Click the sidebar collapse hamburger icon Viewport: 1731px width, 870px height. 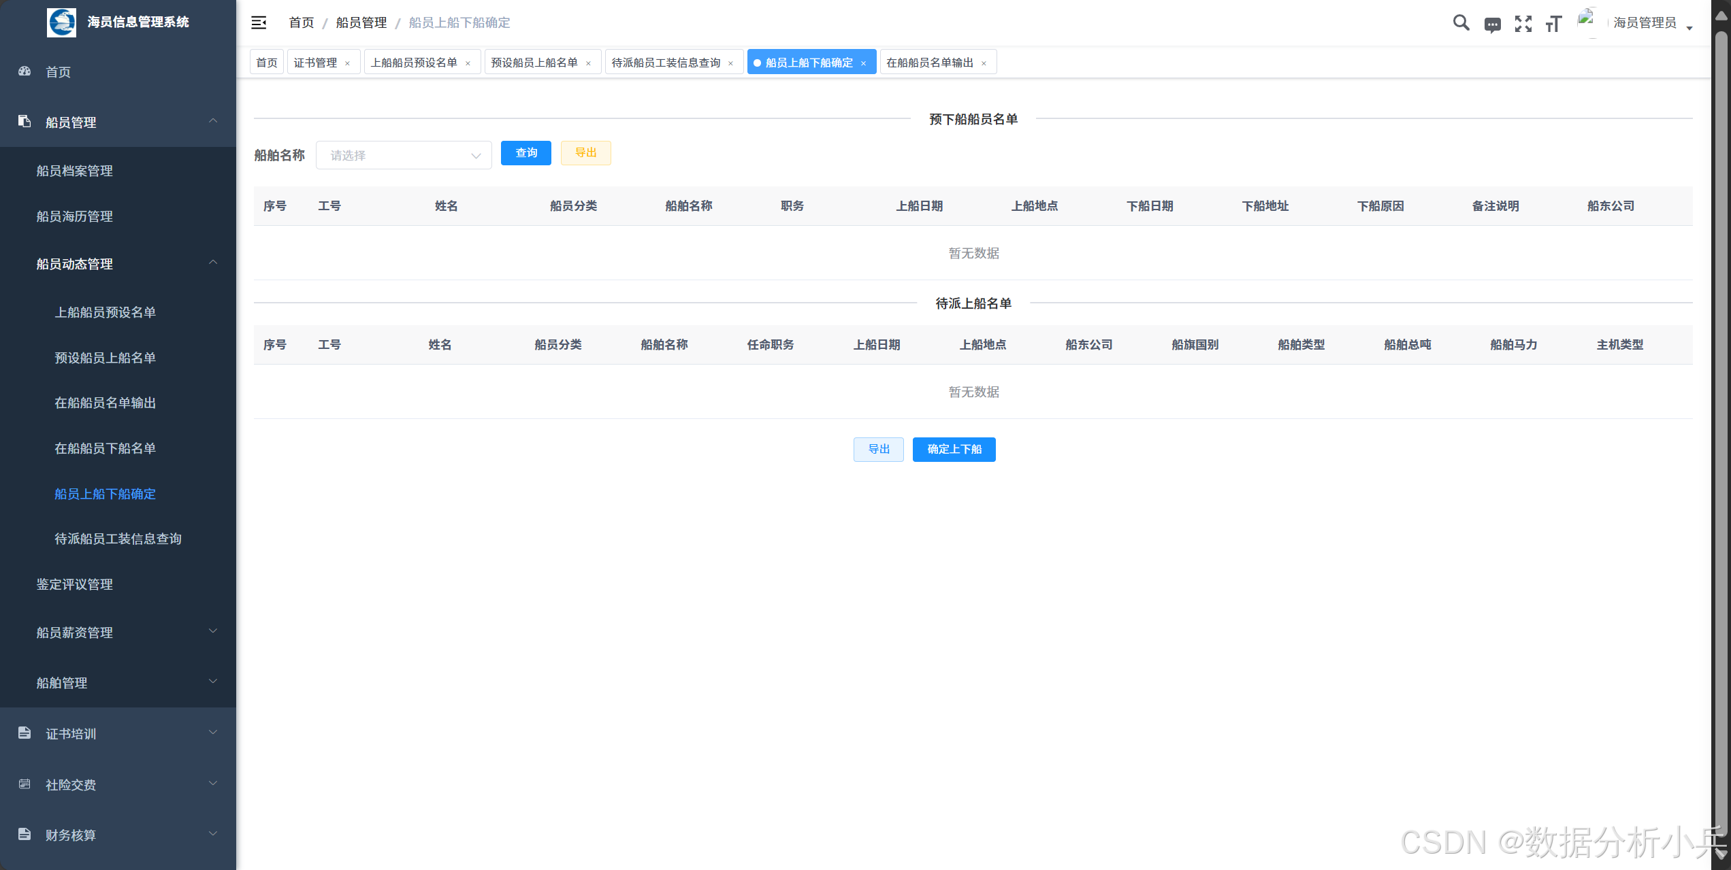tap(259, 22)
